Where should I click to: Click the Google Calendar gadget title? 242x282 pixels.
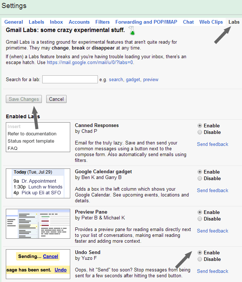click(x=103, y=172)
